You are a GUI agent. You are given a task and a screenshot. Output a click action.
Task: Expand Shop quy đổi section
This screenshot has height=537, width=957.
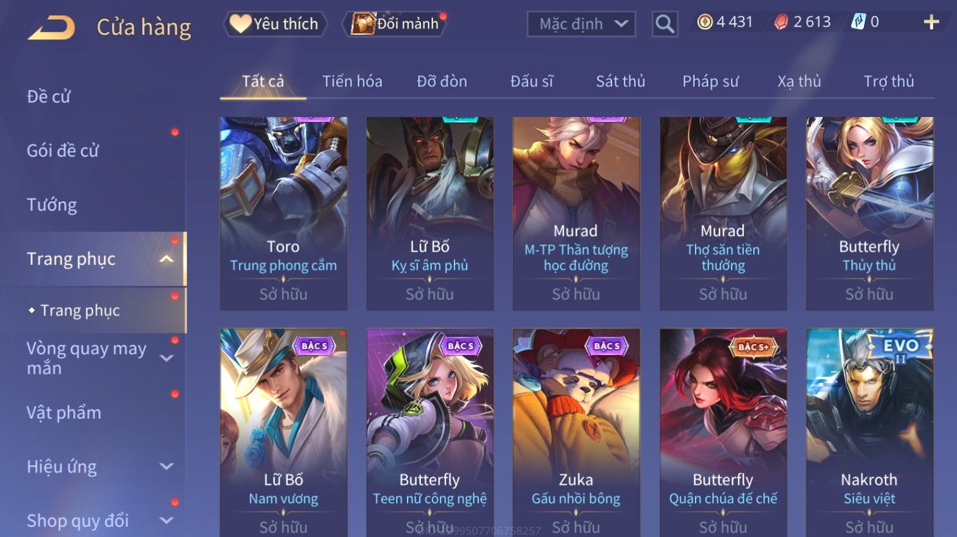(166, 521)
